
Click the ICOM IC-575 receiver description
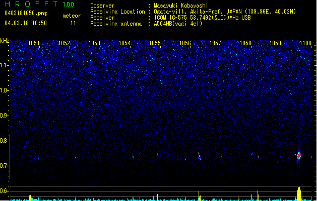[202, 18]
